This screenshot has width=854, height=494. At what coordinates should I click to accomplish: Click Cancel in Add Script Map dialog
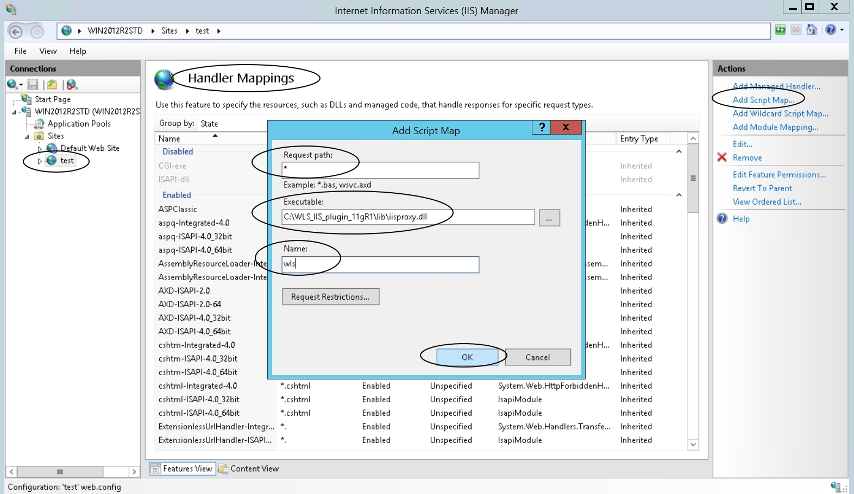click(538, 357)
